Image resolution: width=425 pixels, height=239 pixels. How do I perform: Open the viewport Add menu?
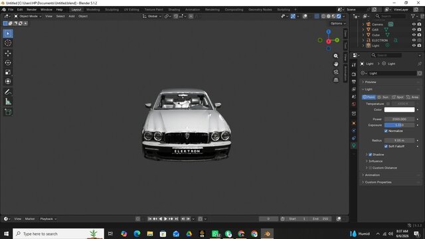pos(72,16)
